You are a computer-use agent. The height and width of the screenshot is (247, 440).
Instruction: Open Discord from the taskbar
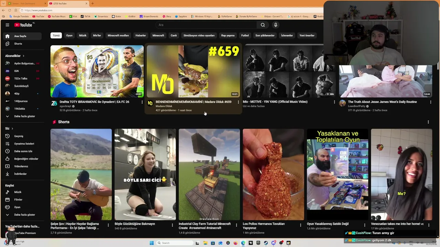274,243
